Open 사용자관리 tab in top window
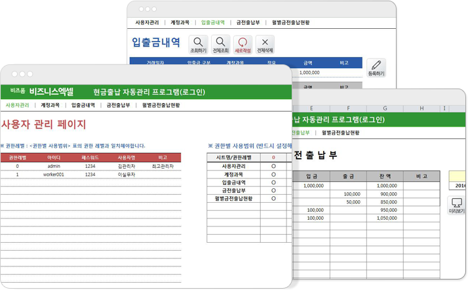 (x=148, y=22)
